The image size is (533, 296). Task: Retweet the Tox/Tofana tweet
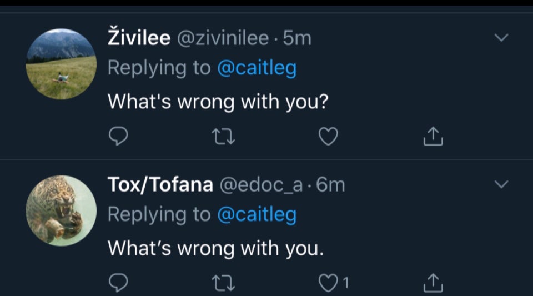(x=224, y=283)
